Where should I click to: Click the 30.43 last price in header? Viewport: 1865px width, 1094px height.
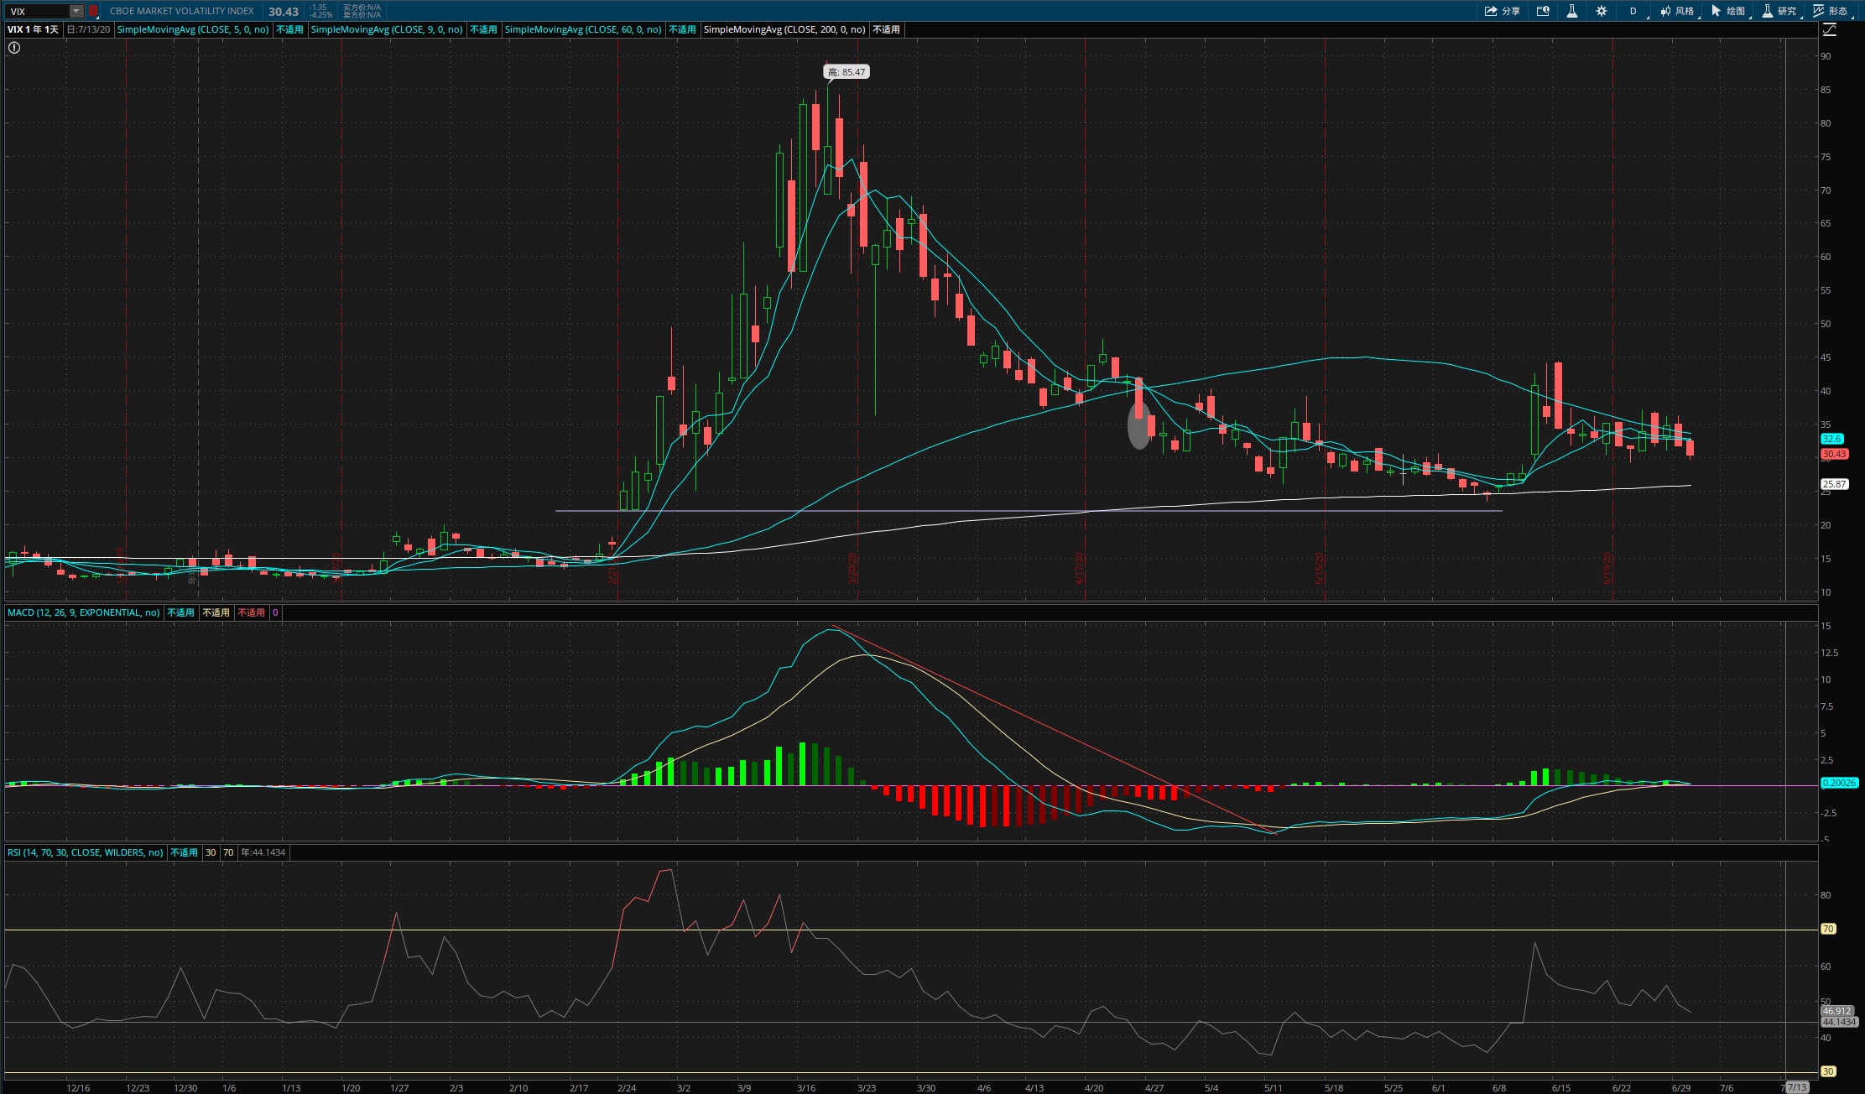284,12
